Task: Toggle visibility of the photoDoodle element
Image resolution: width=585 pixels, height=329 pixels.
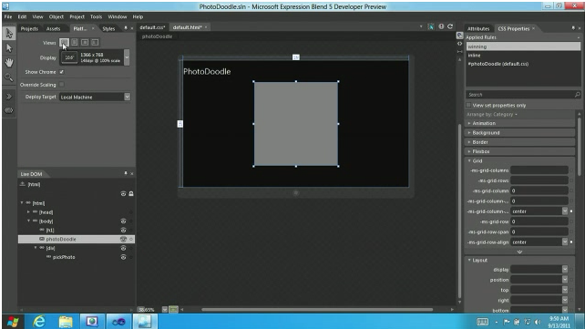Action: click(123, 239)
